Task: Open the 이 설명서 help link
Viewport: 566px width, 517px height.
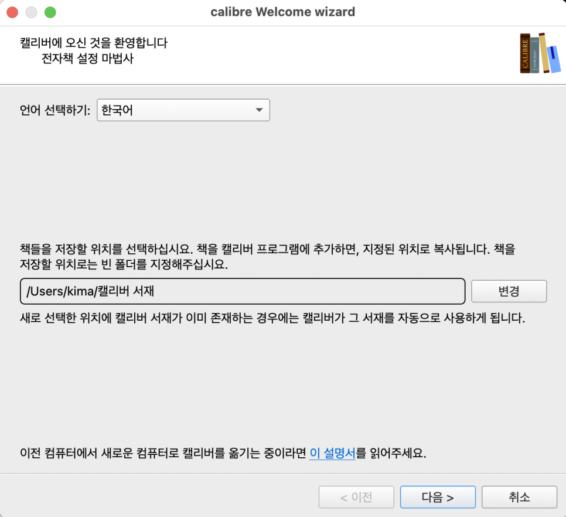Action: point(332,453)
